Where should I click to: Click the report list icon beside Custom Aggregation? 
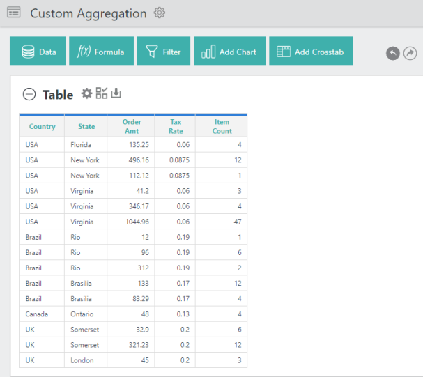[13, 13]
